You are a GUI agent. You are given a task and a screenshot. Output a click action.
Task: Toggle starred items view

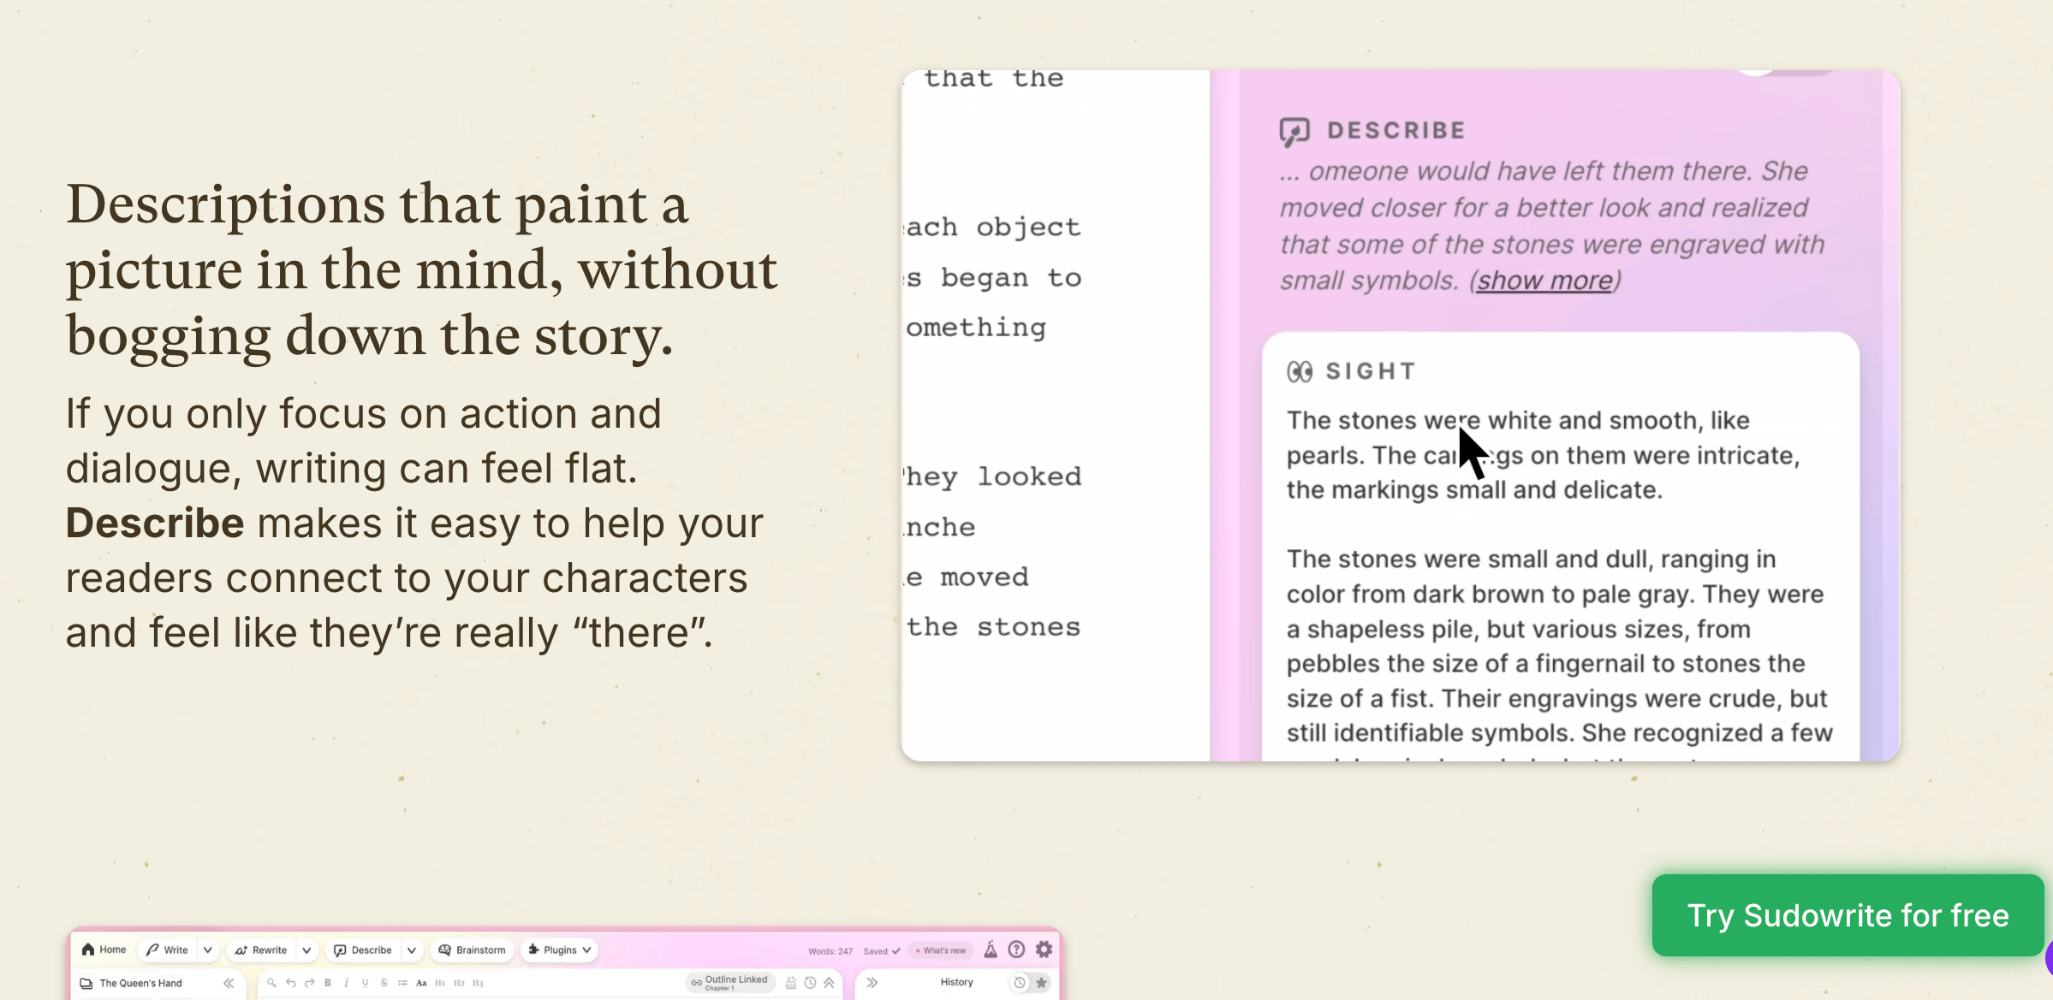(x=1041, y=983)
